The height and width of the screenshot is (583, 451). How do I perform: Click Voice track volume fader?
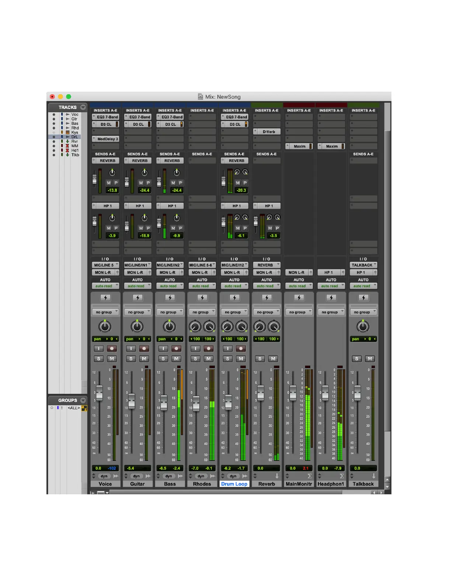[x=99, y=393]
